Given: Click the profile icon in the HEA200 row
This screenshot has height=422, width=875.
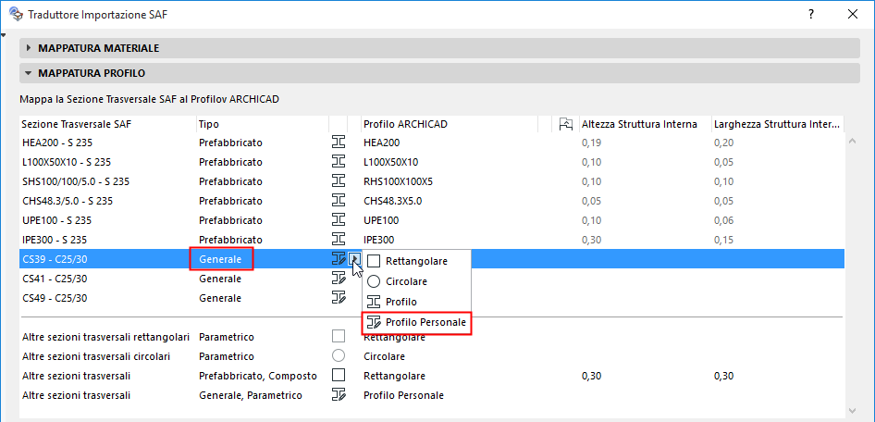Looking at the screenshot, I should pos(338,143).
